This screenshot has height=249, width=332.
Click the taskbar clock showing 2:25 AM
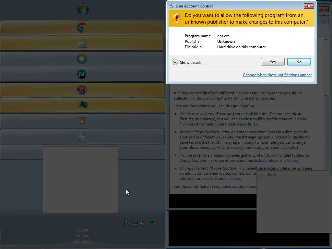click(82, 235)
